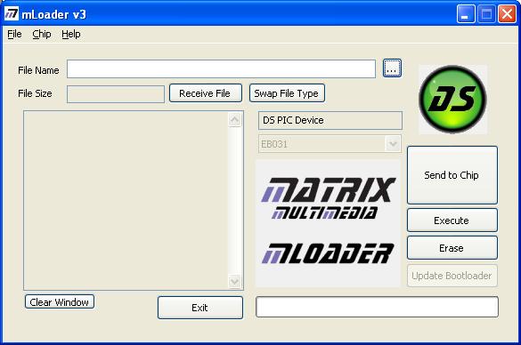Expand the EB031 device dropdown
The image size is (521, 345).
[393, 144]
